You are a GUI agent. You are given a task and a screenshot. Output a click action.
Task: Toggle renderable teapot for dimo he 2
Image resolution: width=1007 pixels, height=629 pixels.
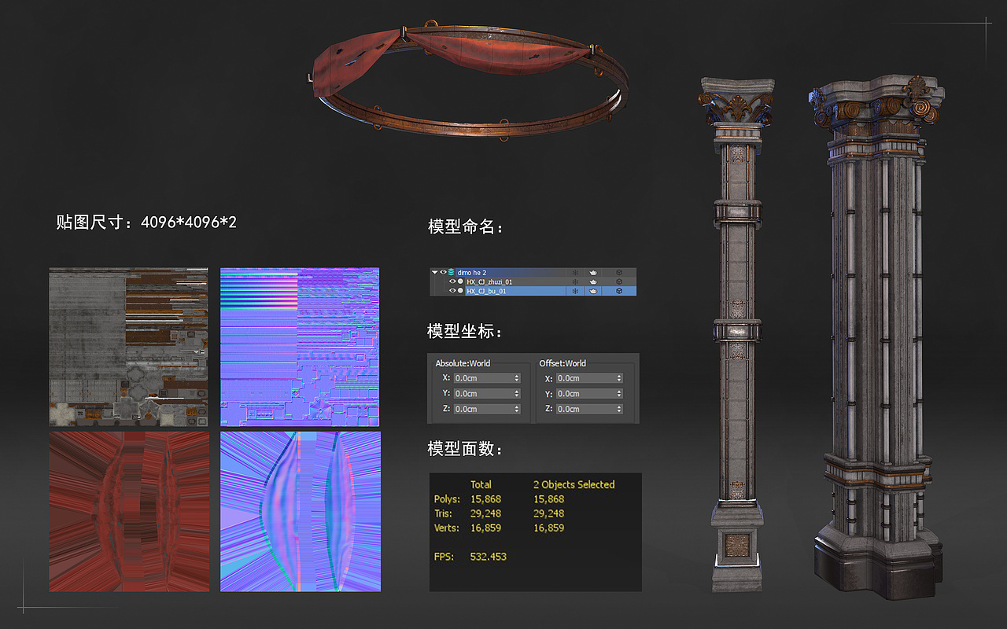tap(593, 272)
